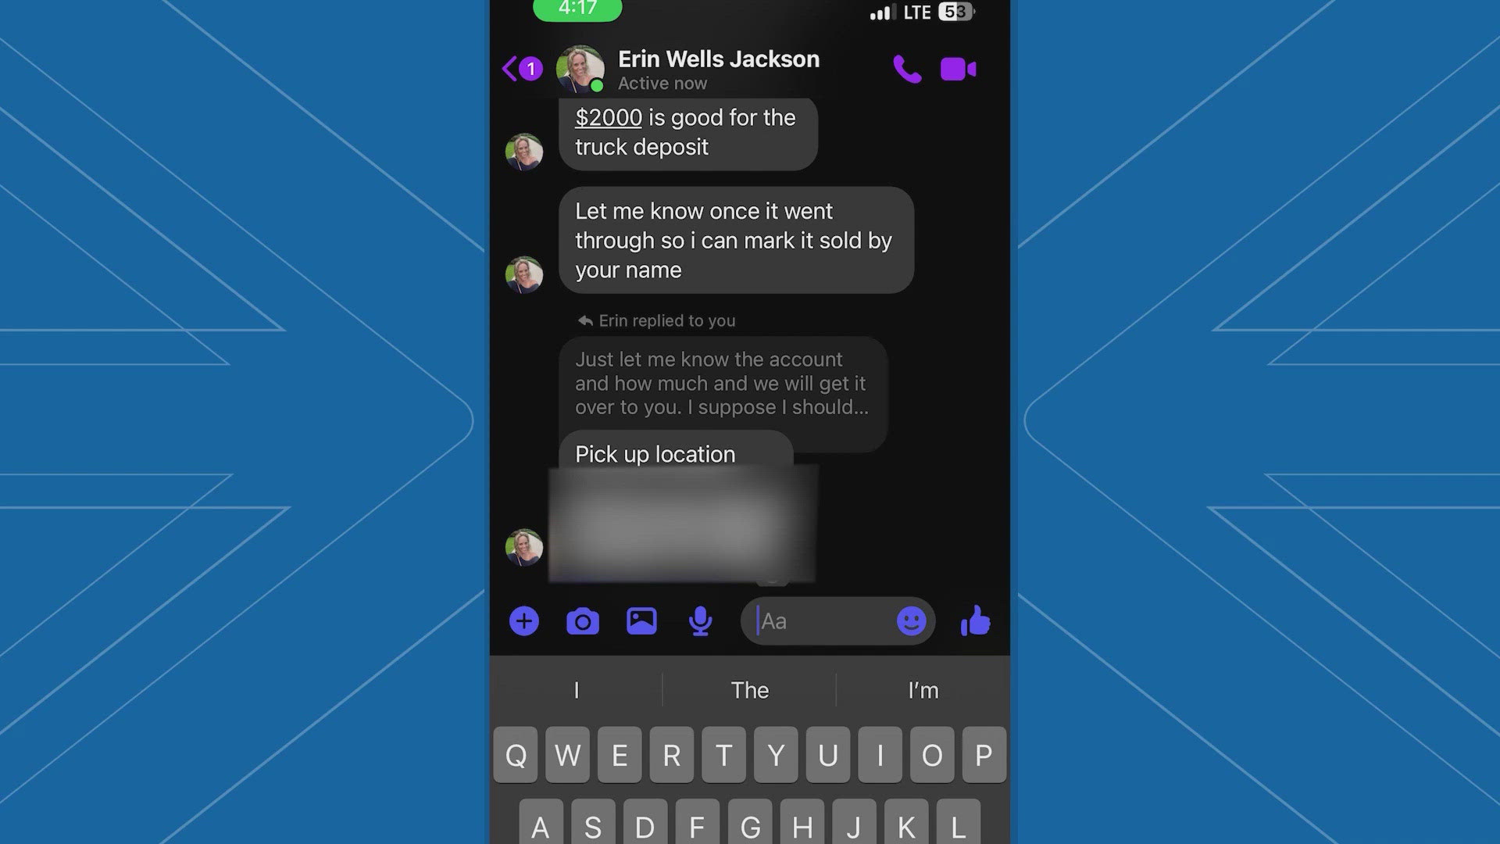Tap the camera capture icon

pos(581,621)
